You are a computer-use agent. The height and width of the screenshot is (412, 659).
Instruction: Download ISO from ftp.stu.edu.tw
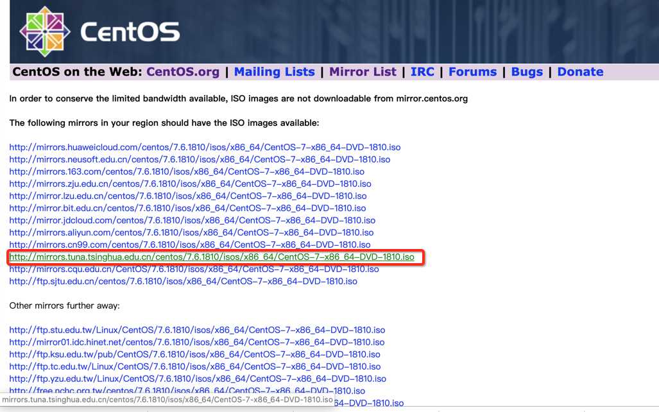197,330
